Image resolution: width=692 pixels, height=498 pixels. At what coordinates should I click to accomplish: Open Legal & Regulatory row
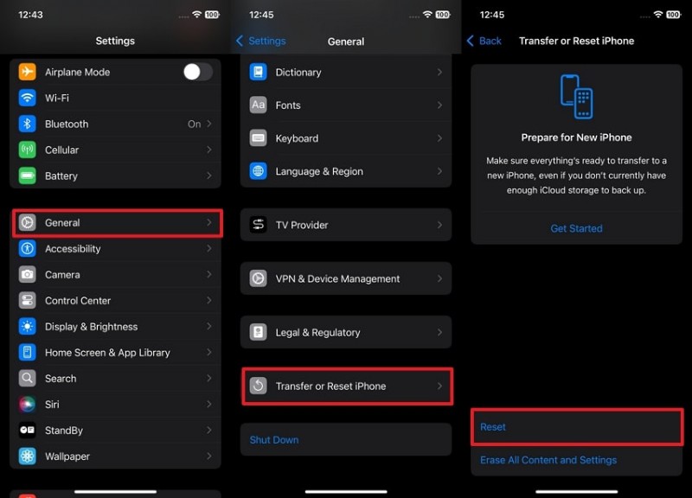pos(346,332)
